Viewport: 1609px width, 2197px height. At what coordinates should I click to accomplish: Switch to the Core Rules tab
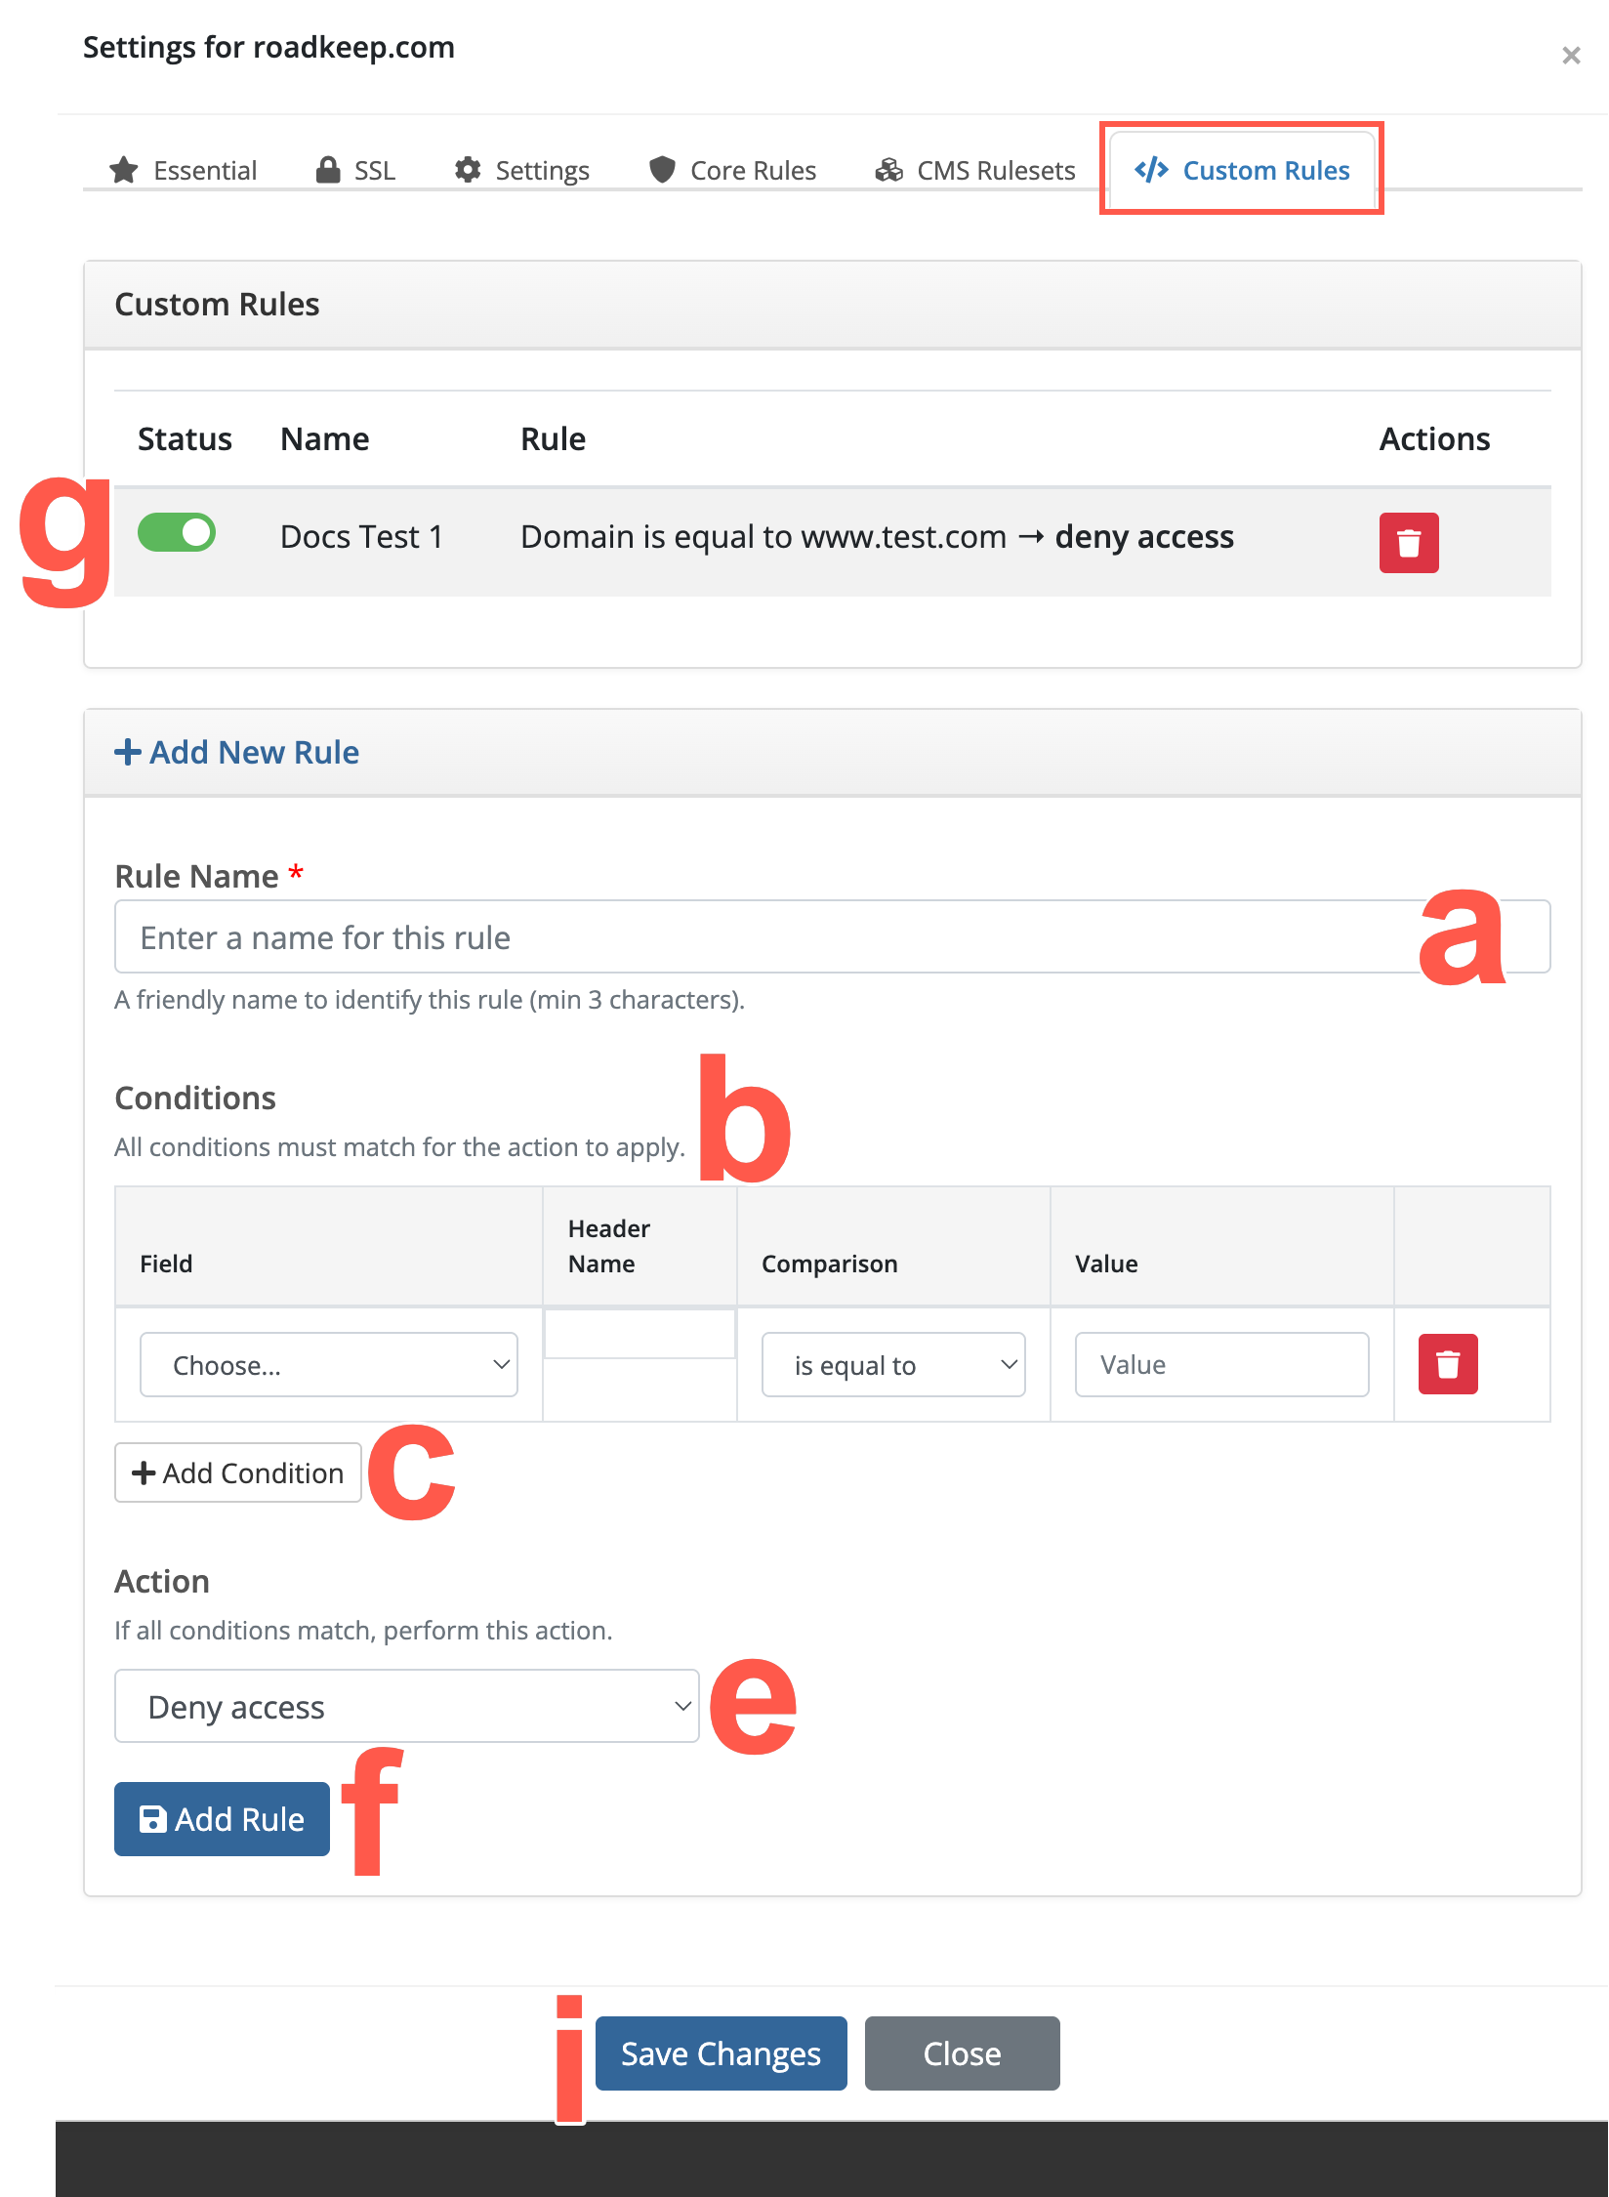pos(732,170)
